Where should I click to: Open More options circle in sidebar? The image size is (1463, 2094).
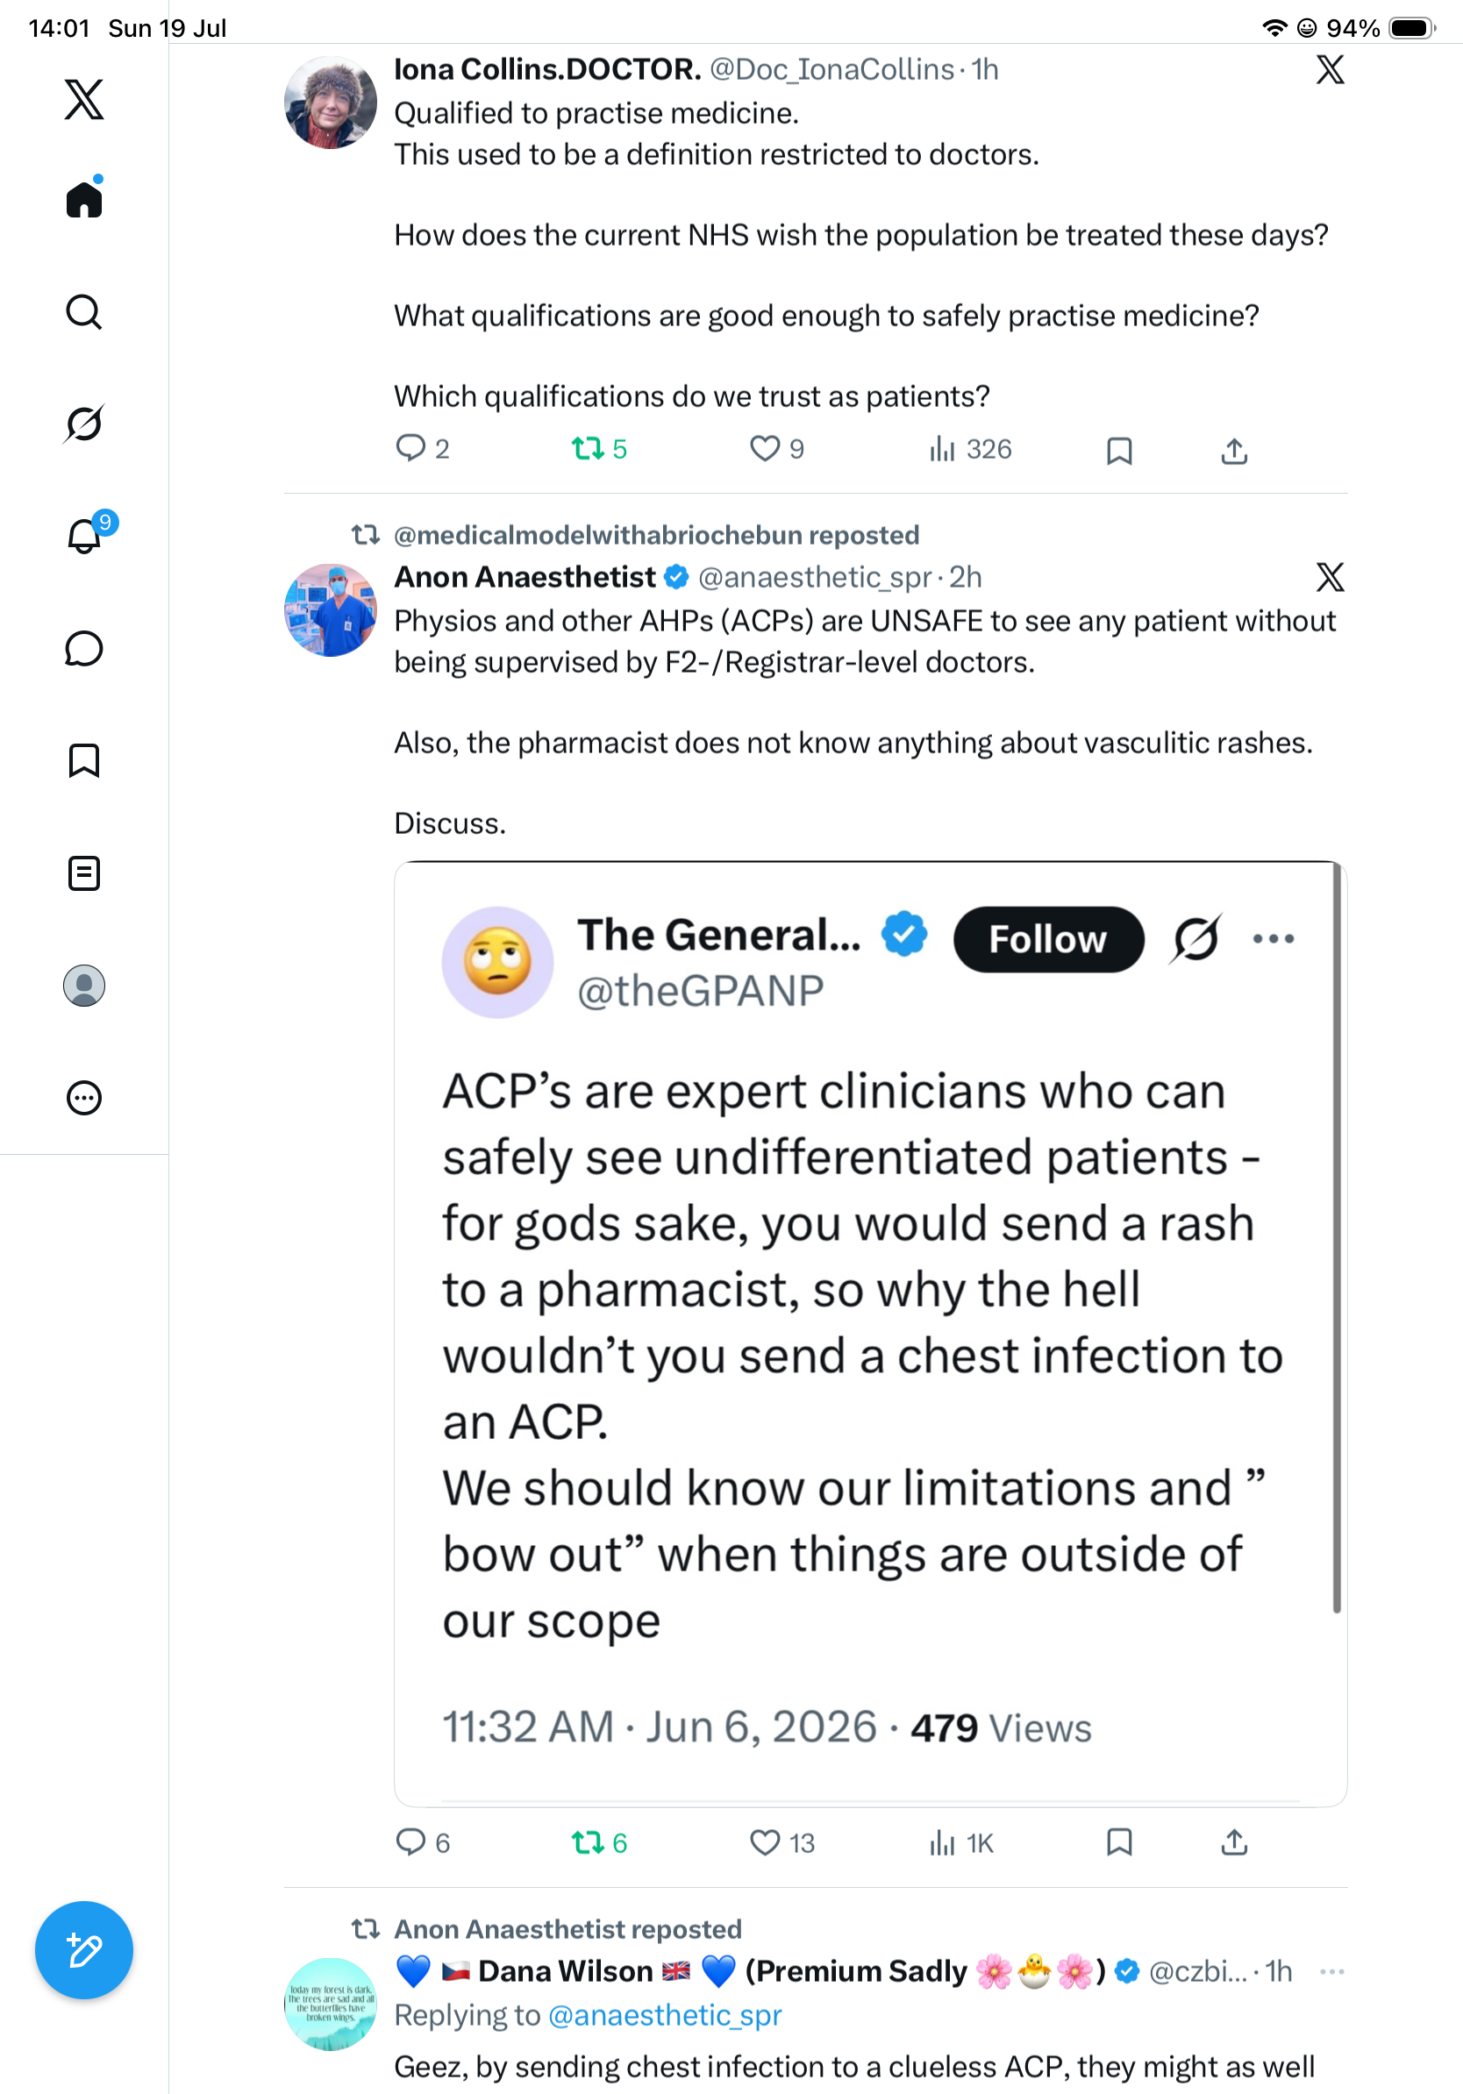click(84, 1098)
